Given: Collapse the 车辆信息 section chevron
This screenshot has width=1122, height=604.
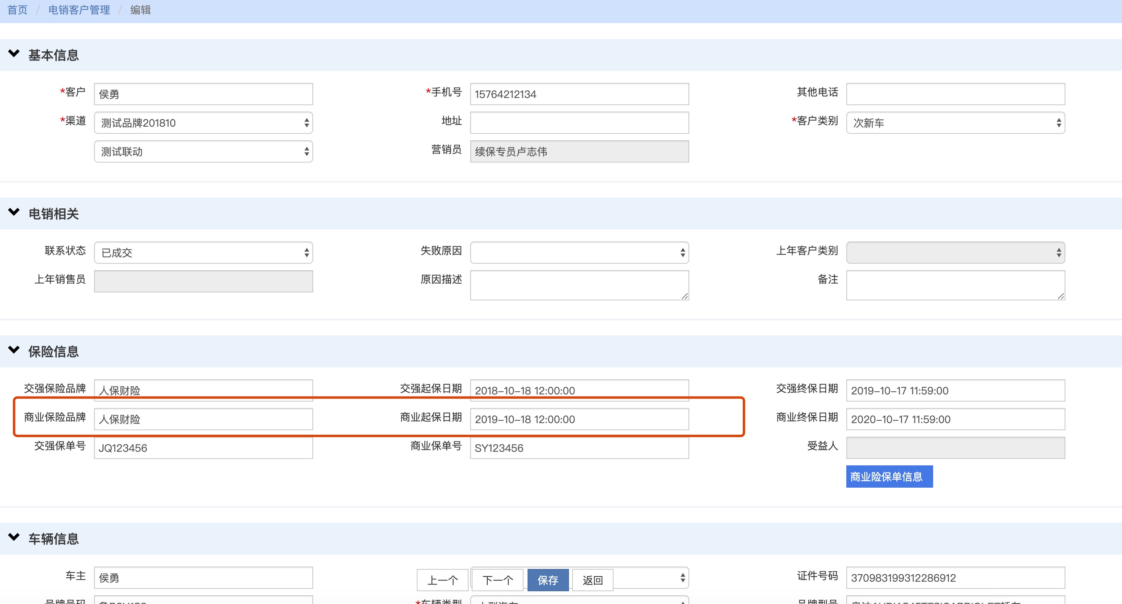Looking at the screenshot, I should [14, 537].
